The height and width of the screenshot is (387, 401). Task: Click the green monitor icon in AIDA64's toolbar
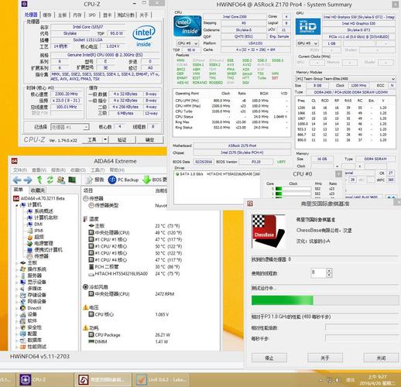pyautogui.click(x=72, y=180)
